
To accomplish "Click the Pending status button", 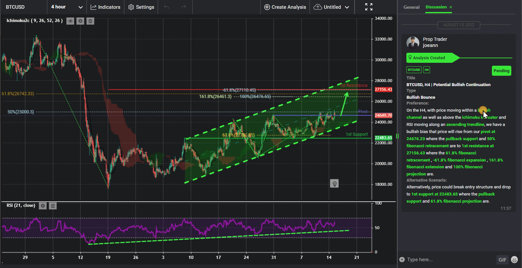I will click(502, 71).
